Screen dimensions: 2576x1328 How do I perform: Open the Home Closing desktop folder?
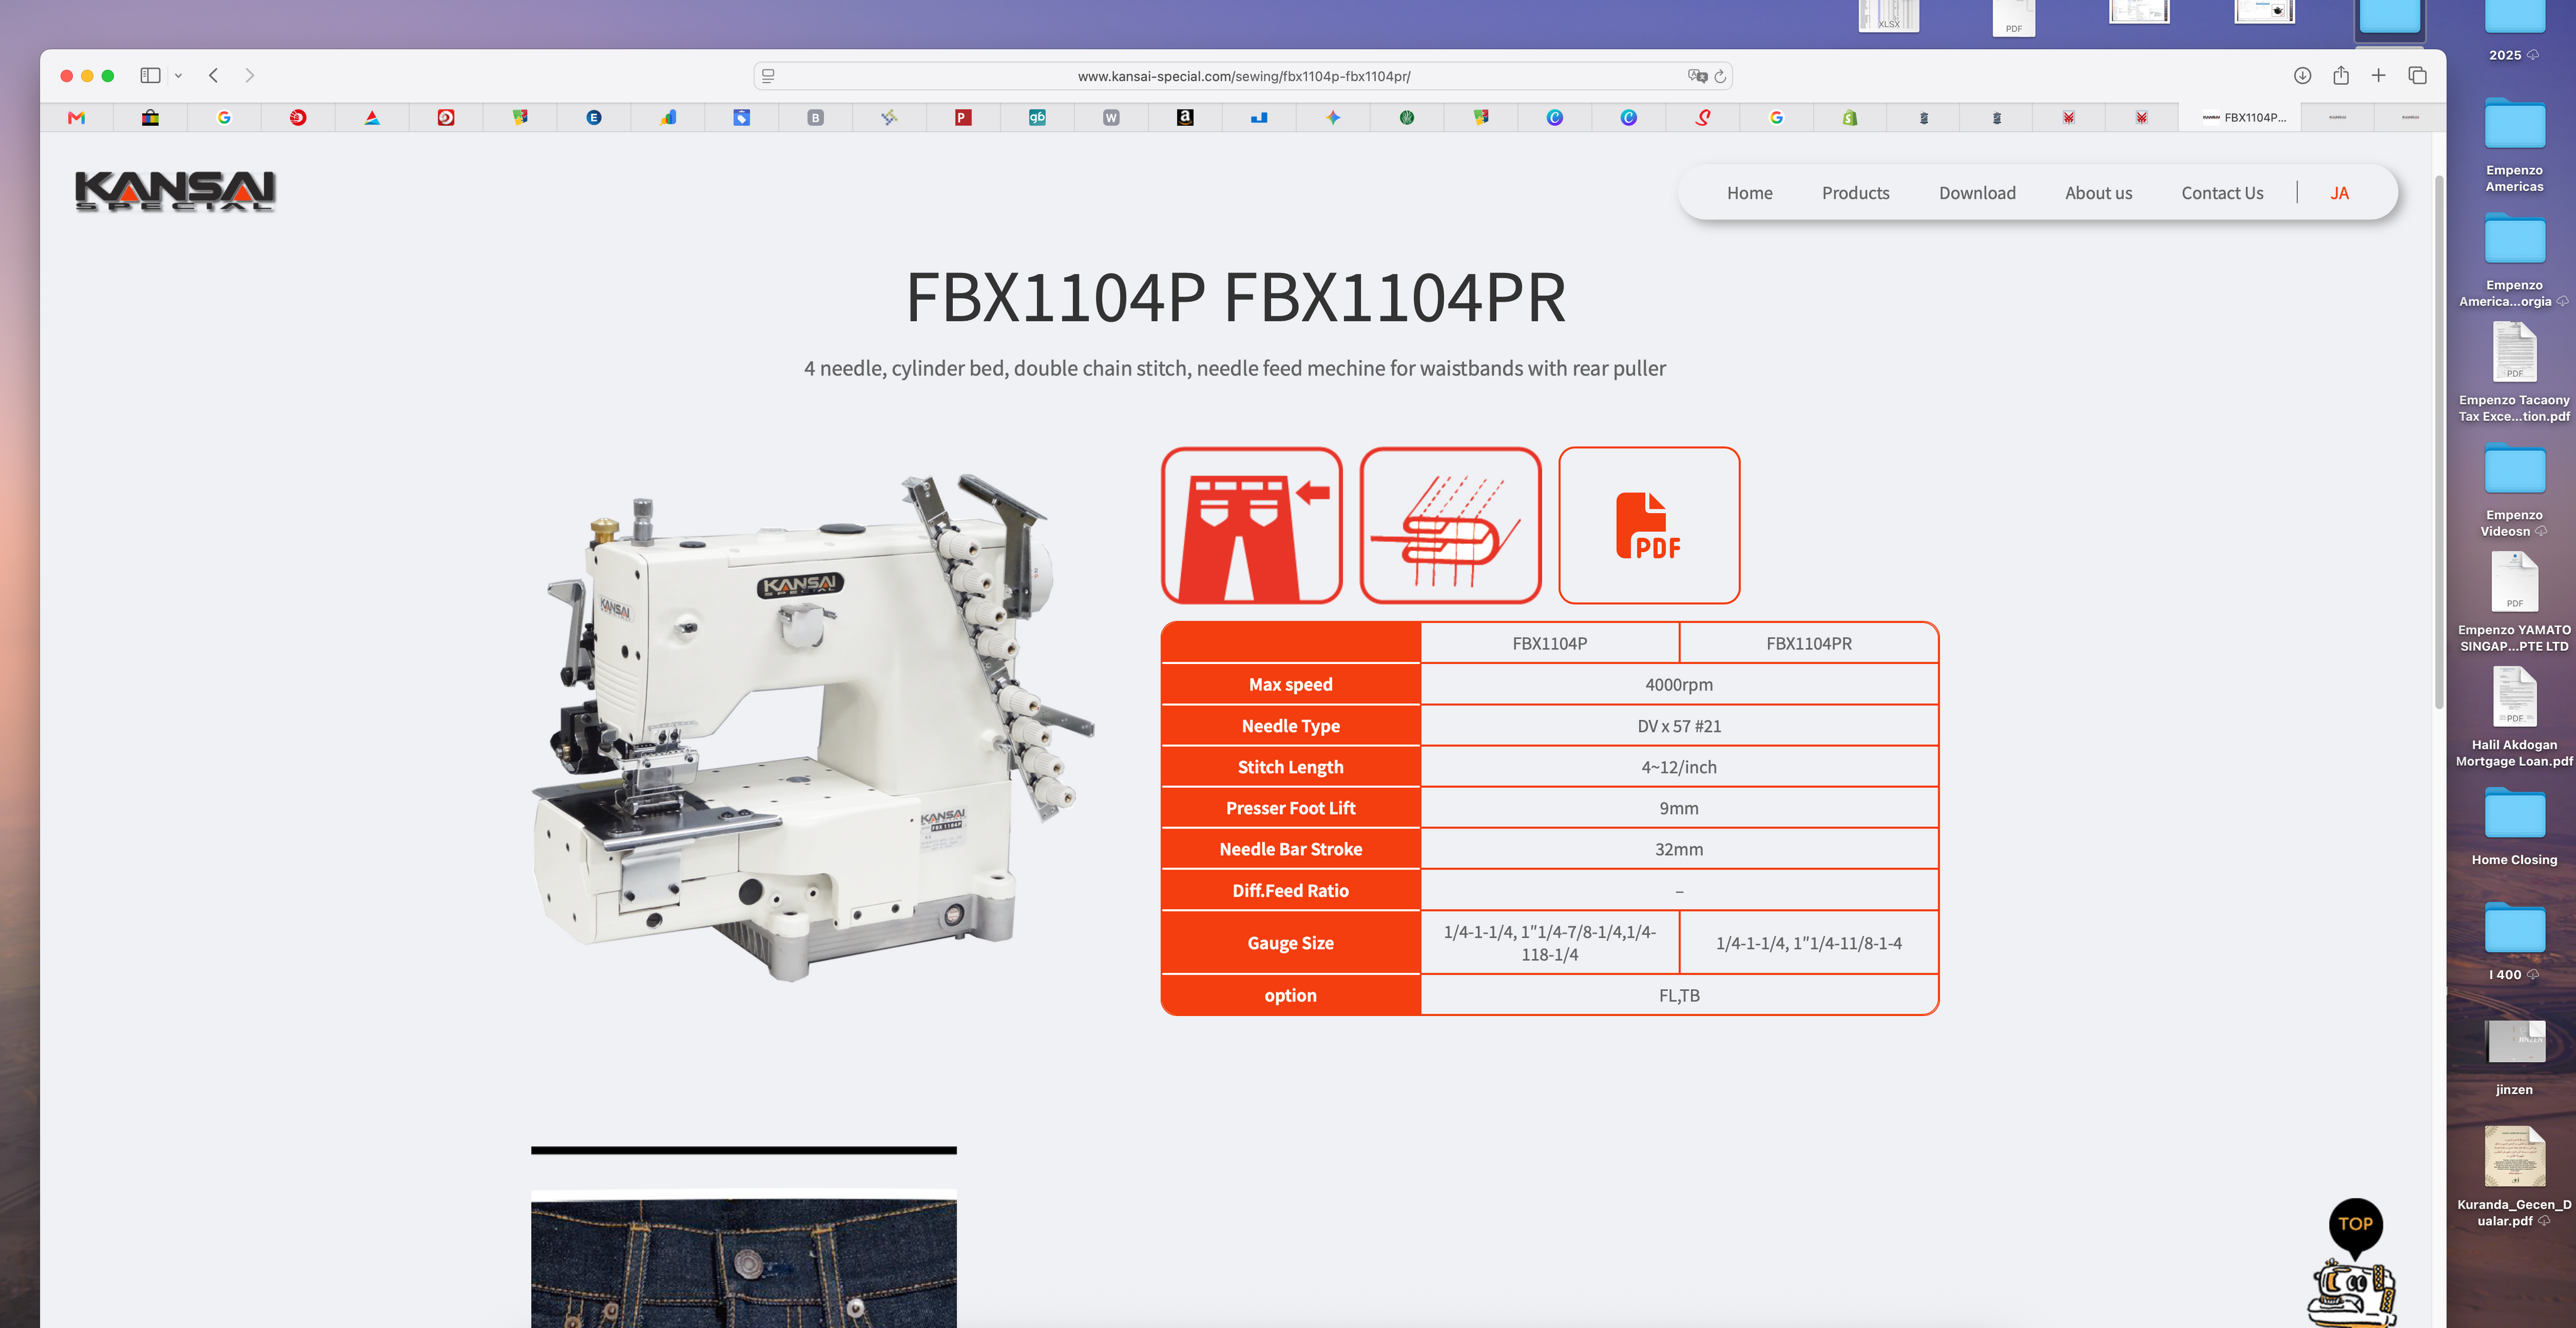coord(2514,826)
